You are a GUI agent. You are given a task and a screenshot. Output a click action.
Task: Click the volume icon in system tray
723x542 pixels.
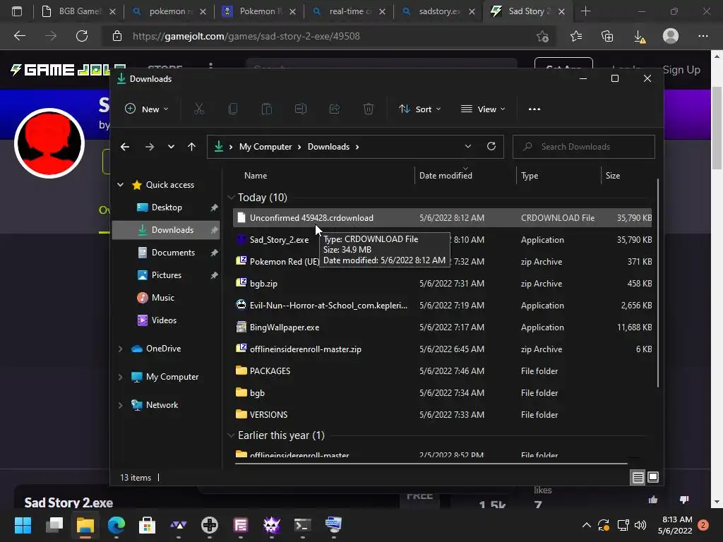640,525
